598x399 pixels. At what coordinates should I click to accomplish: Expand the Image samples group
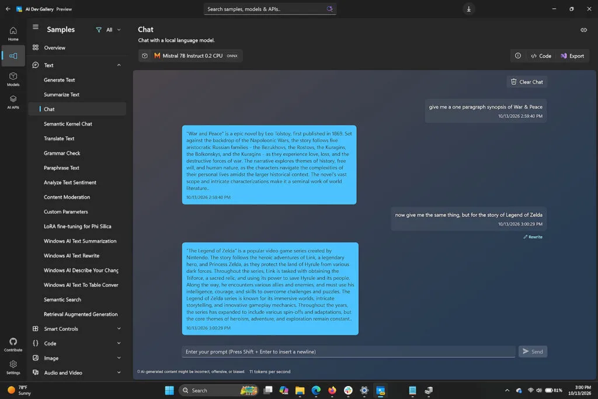[77, 358]
